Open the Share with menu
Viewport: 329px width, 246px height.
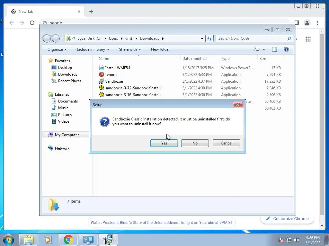[x=130, y=49]
